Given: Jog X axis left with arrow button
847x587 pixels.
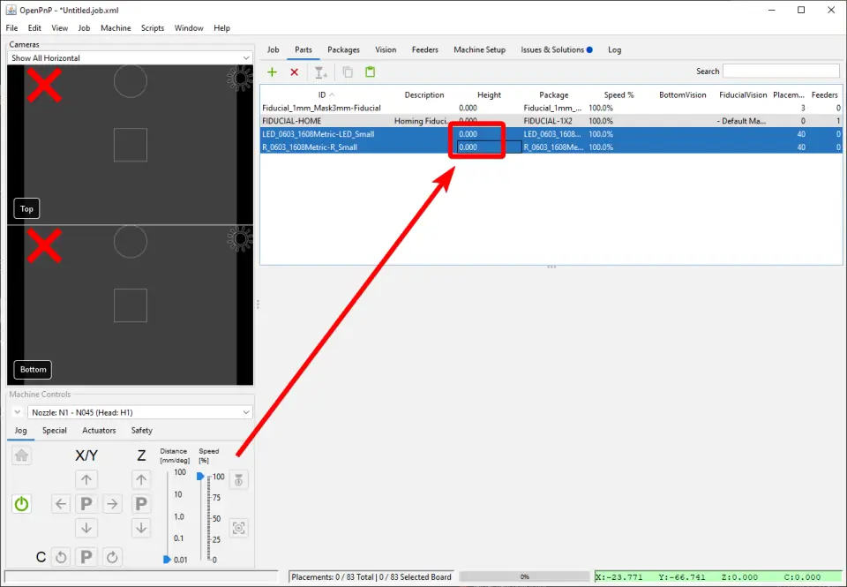Looking at the screenshot, I should pyautogui.click(x=61, y=504).
